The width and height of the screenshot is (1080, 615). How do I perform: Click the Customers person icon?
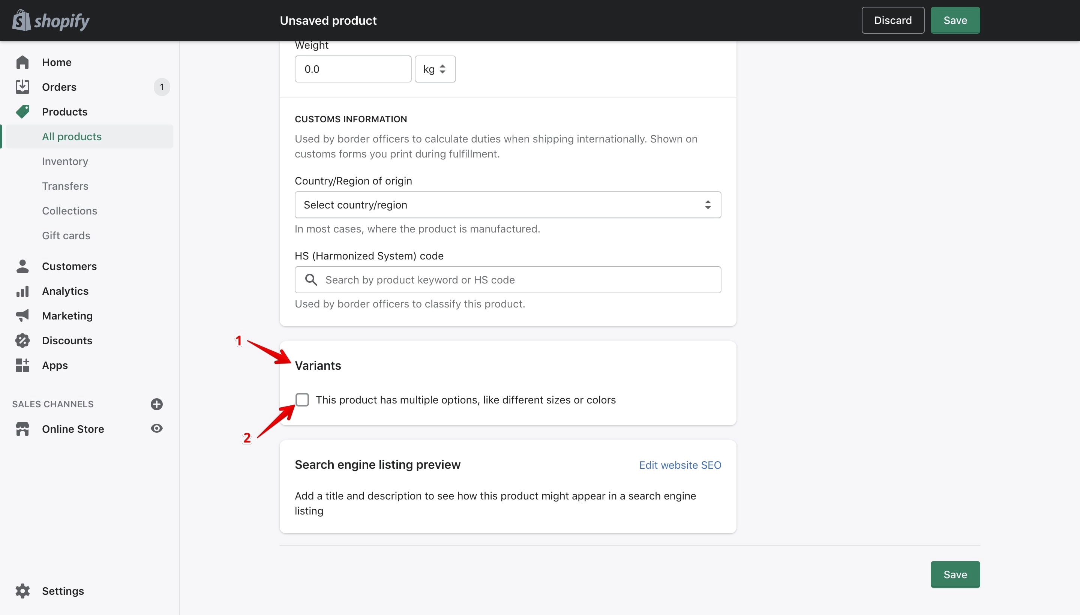(x=22, y=266)
